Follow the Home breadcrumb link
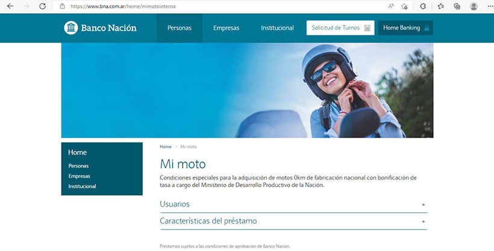 click(x=166, y=147)
